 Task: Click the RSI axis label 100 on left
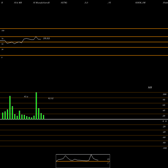[x=3, y=31]
